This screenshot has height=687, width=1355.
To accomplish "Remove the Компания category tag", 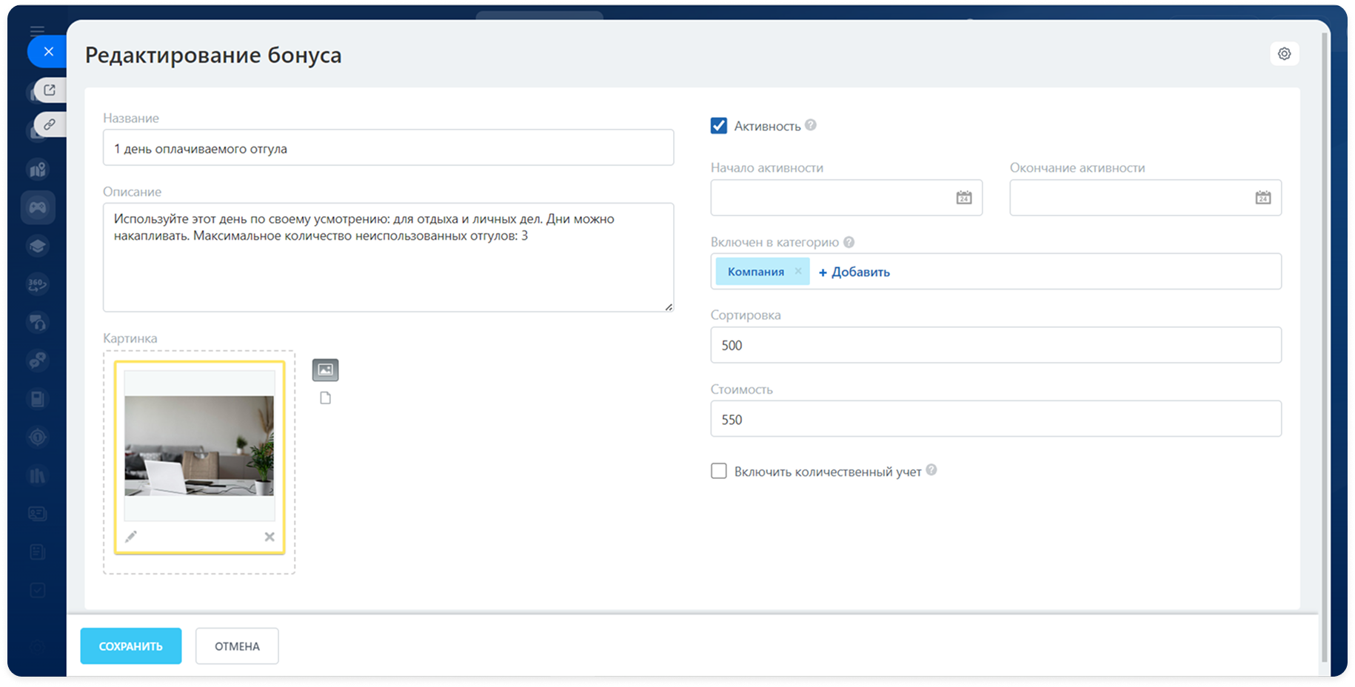I will (x=798, y=272).
